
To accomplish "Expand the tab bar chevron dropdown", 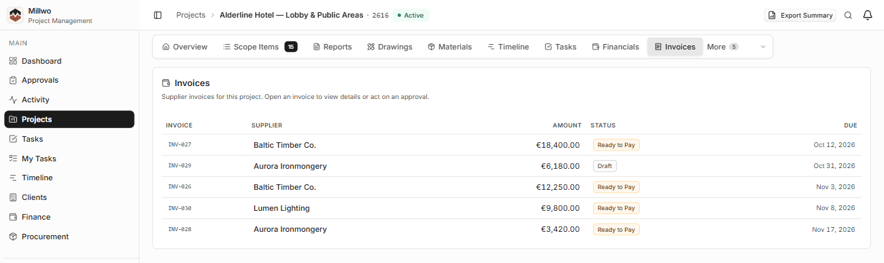I will 763,47.
